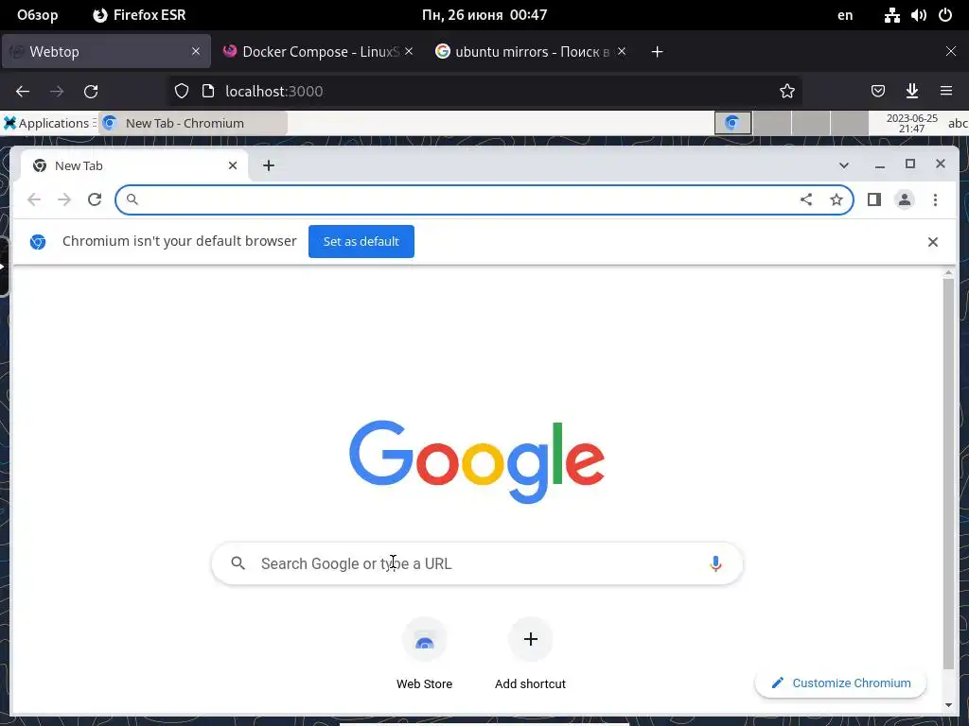969x726 pixels.
Task: Open Firefox downloads panel
Action: coord(911,92)
